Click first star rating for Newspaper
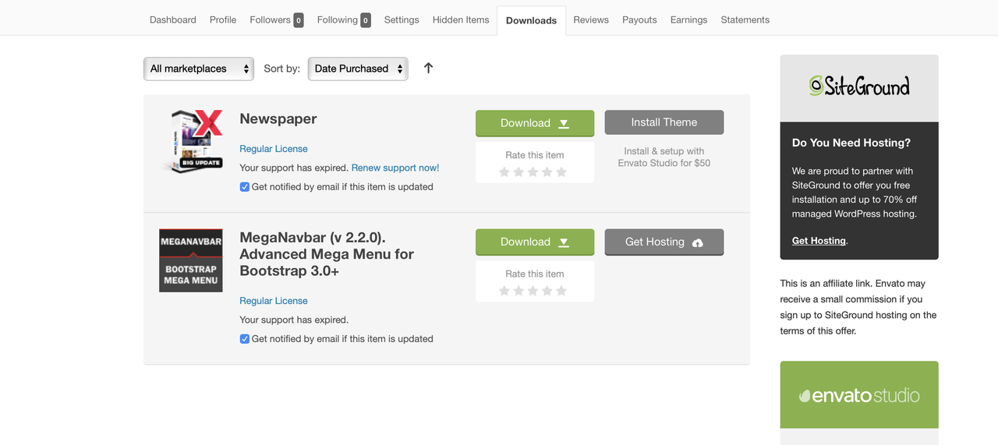This screenshot has height=445, width=998. coord(504,171)
